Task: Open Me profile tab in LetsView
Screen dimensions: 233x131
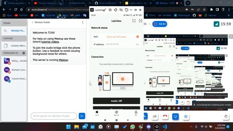Action: 136,113
